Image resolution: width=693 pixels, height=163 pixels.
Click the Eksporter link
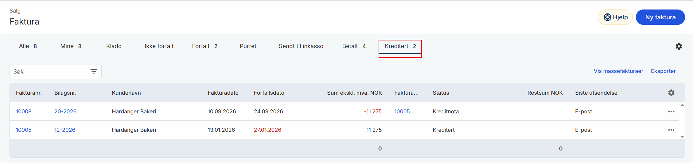tap(663, 71)
